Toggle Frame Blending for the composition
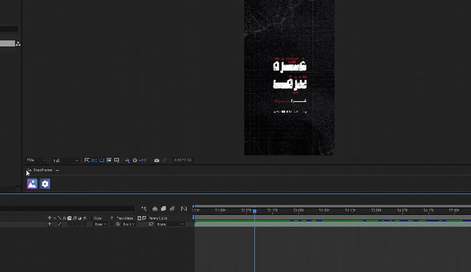The height and width of the screenshot is (272, 471). pos(163,208)
